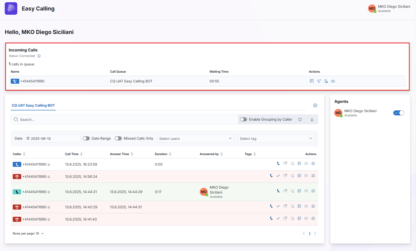Open the Select users dropdown
The width and height of the screenshot is (416, 251).
[x=195, y=138]
